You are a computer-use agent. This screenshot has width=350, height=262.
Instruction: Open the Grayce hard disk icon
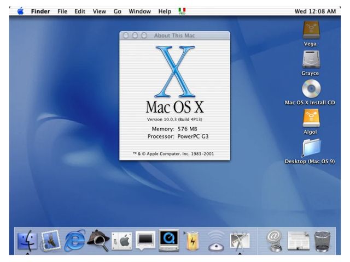coord(310,59)
